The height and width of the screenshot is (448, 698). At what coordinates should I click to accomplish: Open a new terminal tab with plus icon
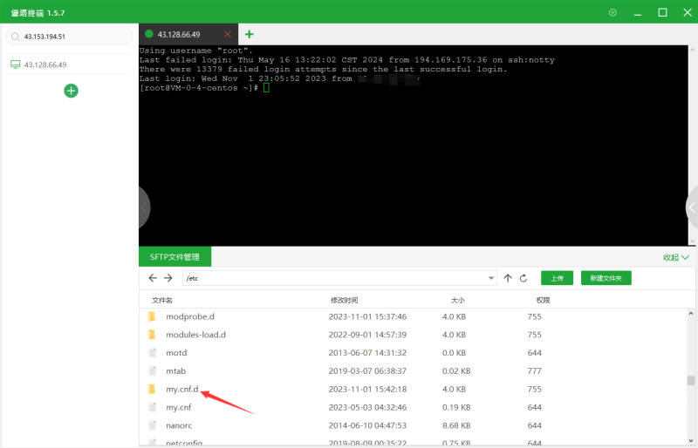tap(250, 34)
